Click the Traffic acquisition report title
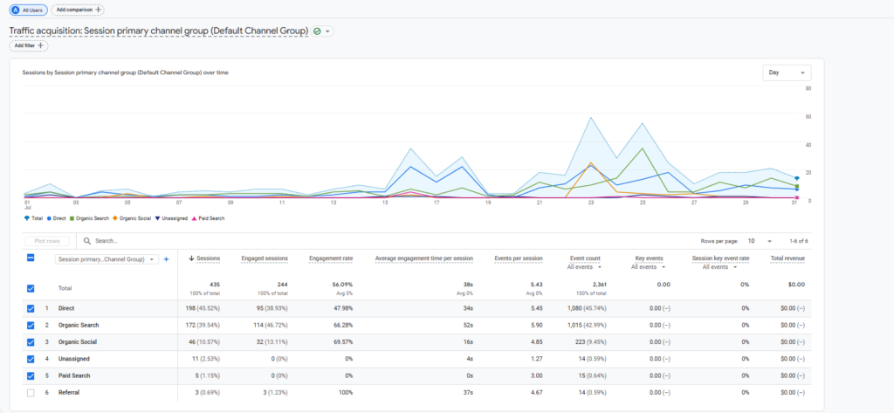Screen dimensions: 894x413 158,31
